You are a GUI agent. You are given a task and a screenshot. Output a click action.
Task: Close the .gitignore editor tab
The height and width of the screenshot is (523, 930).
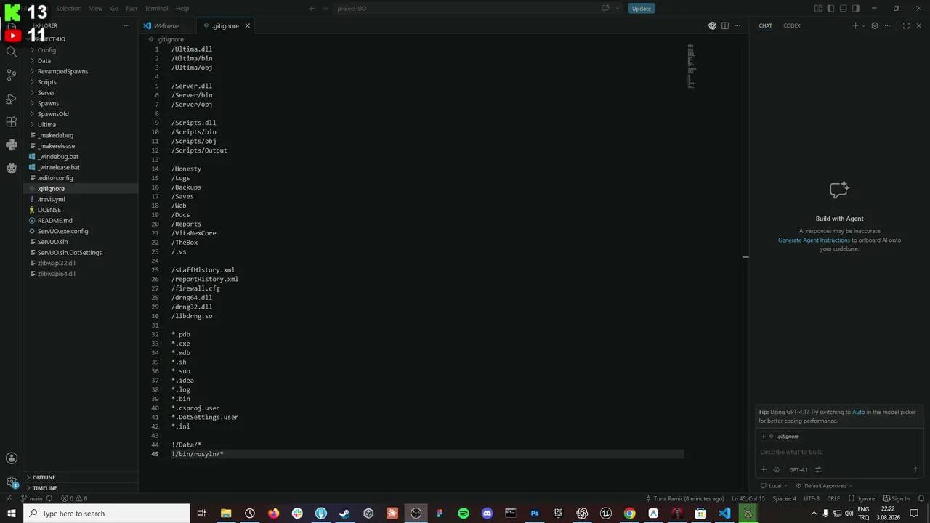click(x=247, y=25)
